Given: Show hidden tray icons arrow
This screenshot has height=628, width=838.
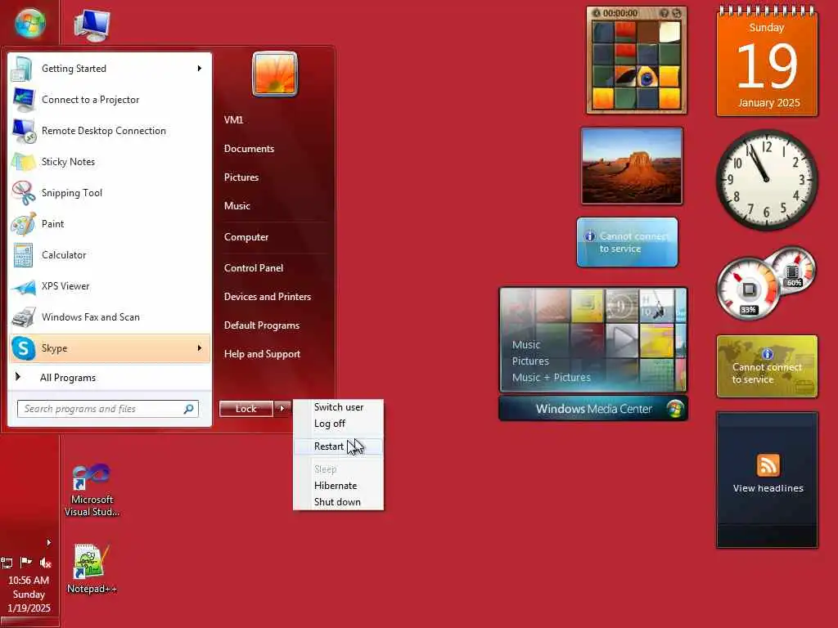Looking at the screenshot, I should [x=48, y=543].
